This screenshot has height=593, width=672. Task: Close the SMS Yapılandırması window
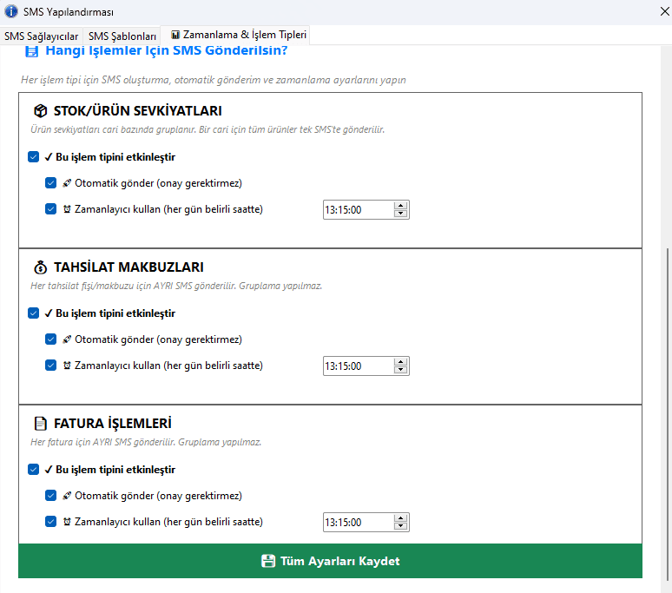coord(652,12)
